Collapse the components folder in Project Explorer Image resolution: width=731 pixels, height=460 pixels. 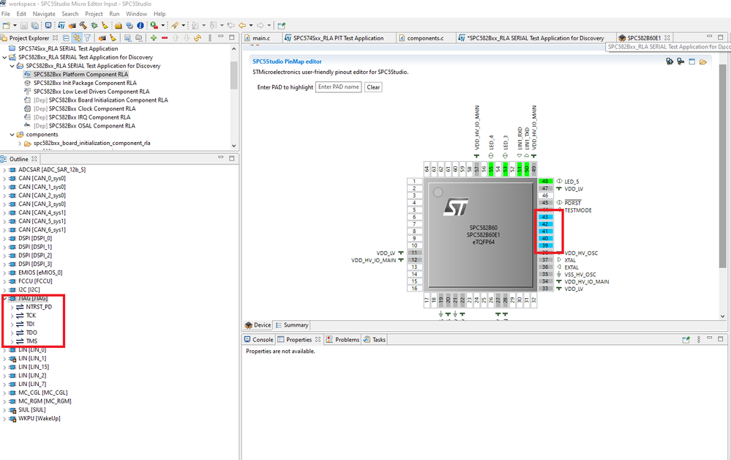tap(12, 135)
